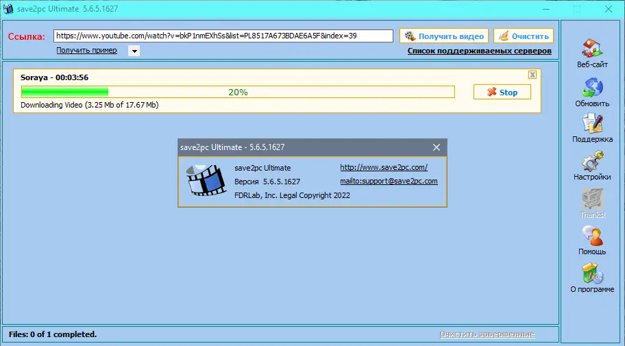
Task: Open the Поддержка support icon
Action: pos(592,123)
